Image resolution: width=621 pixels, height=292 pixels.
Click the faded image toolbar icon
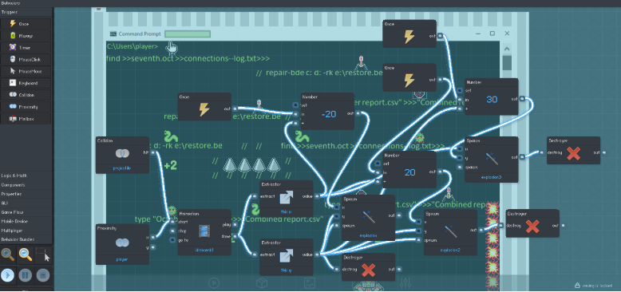310,283
